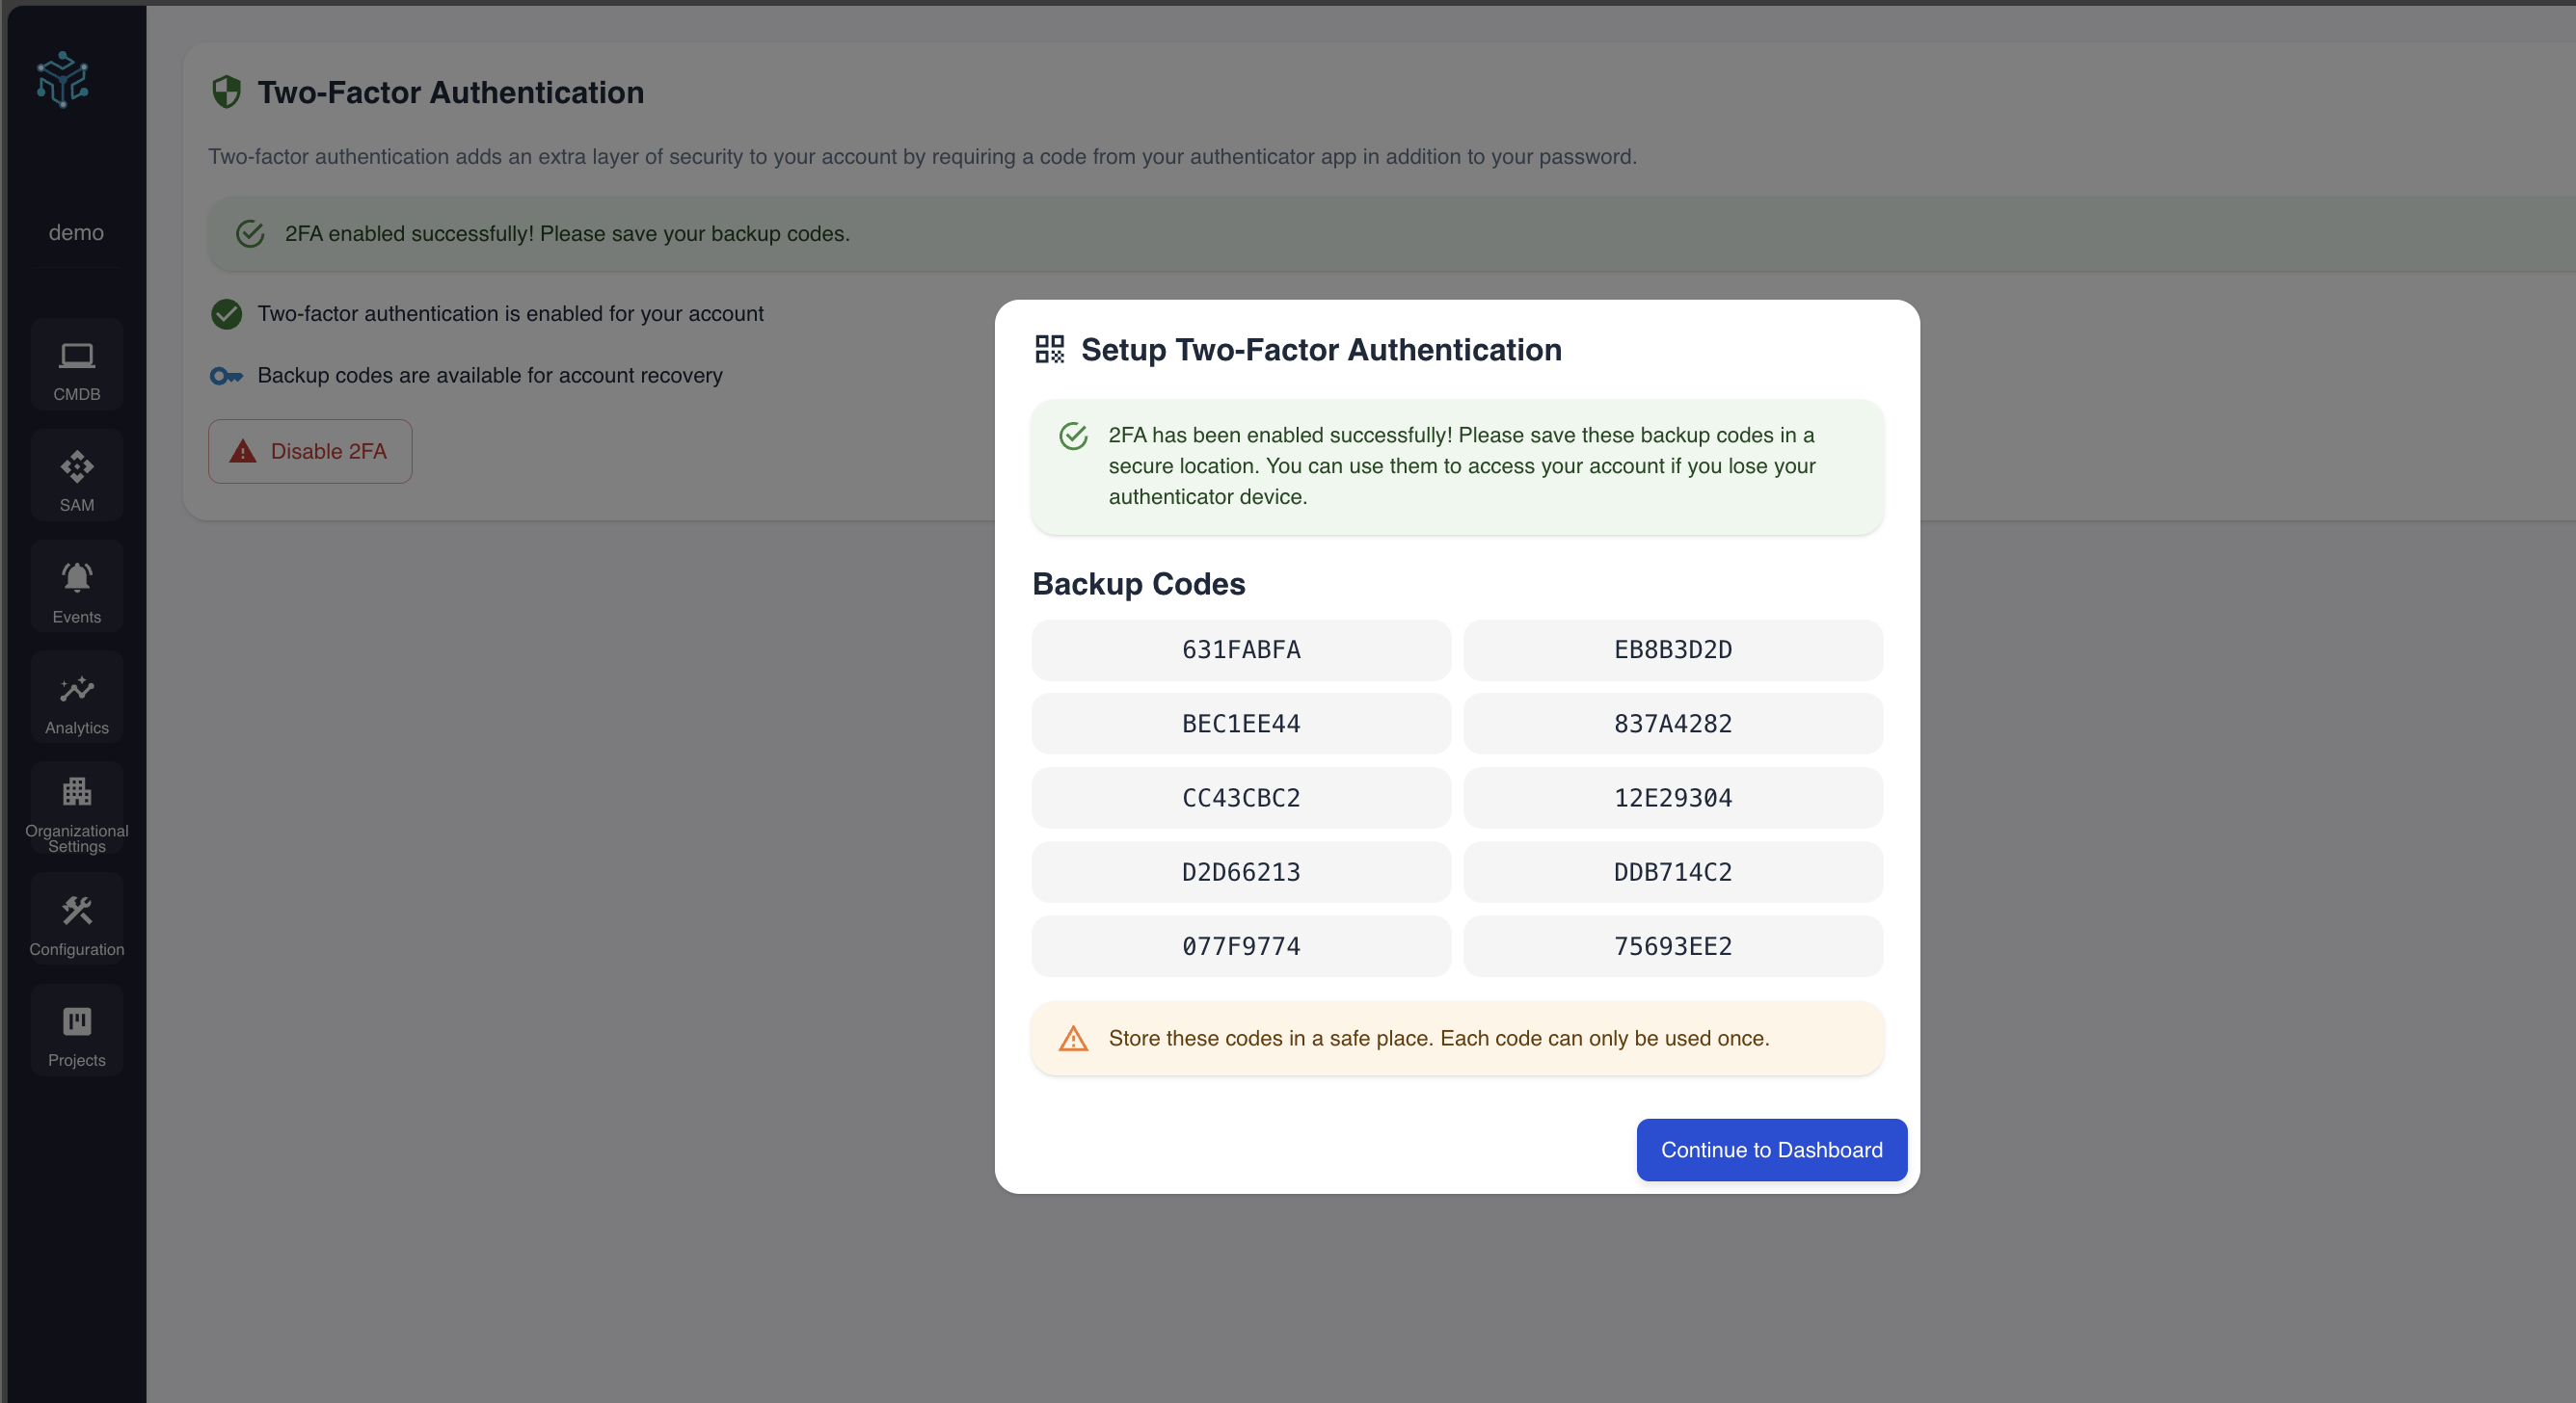Viewport: 2576px width, 1403px height.
Task: Open the Analytics panel
Action: point(76,697)
